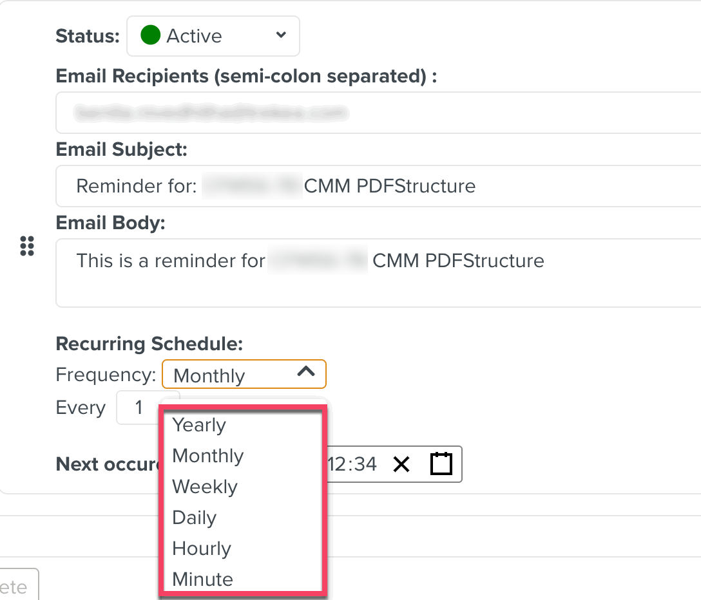Collapse the Frequency dropdown using the up chevron
Screen dimensions: 701x600
click(305, 372)
